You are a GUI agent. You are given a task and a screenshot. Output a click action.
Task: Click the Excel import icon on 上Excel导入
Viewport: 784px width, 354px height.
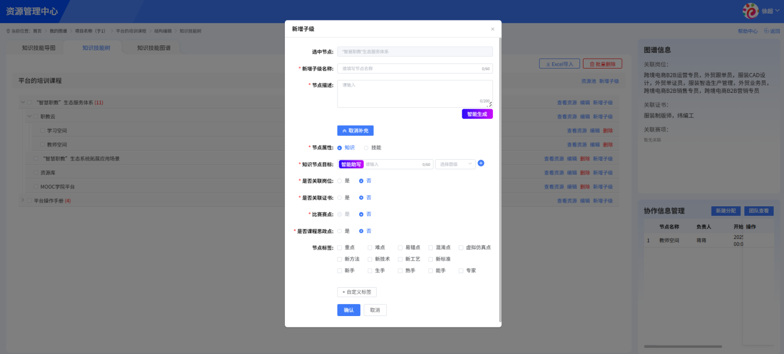tap(548, 63)
